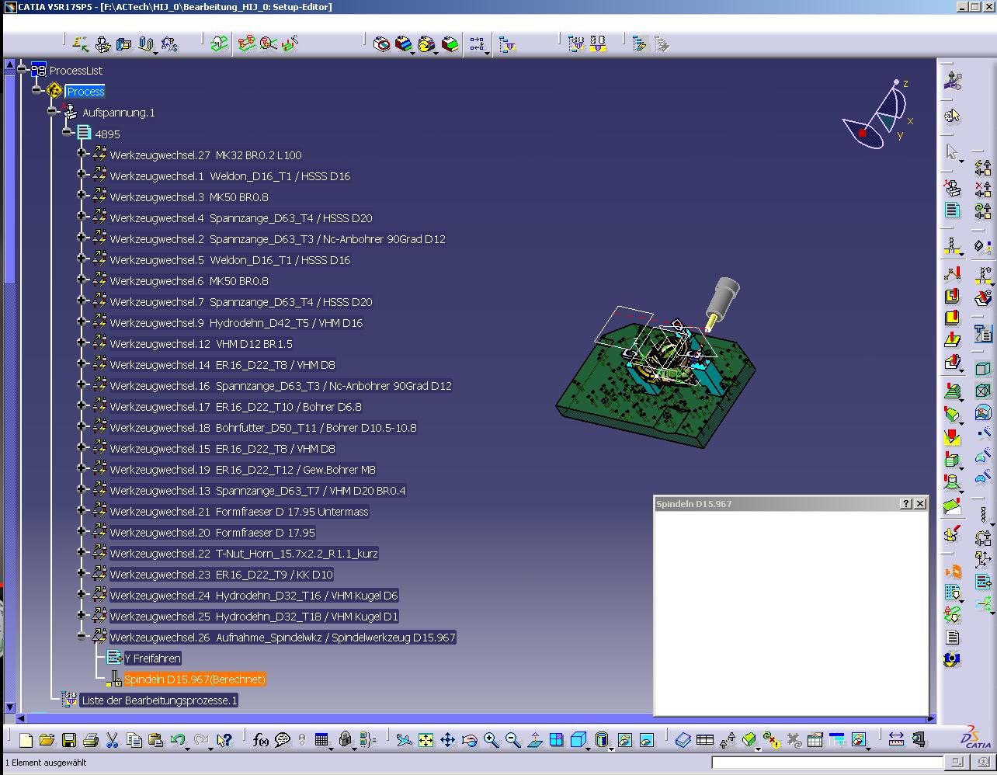
Task: Click the Isometric View cube icon
Action: tap(578, 740)
